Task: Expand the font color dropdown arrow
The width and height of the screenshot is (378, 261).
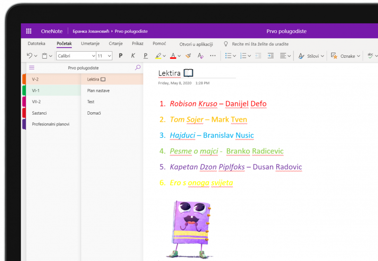Action: 179,56
